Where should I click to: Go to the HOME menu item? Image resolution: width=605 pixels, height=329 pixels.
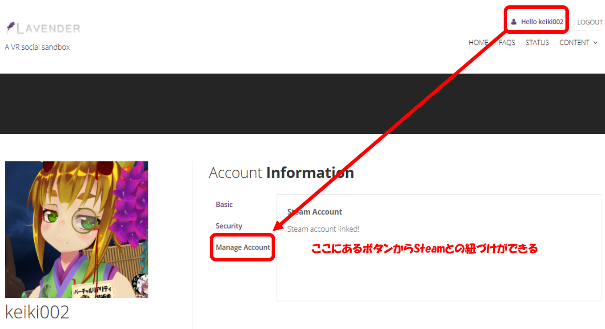(x=478, y=43)
